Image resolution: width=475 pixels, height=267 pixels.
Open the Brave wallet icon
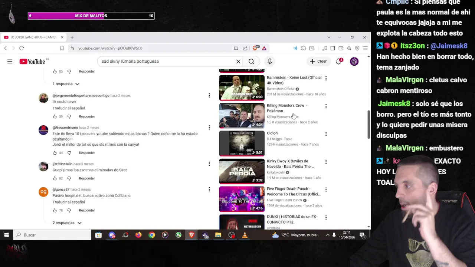(341, 48)
